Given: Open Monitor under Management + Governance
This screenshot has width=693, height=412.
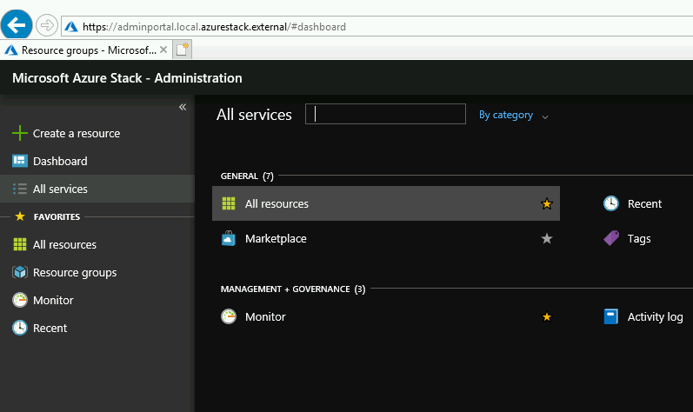Looking at the screenshot, I should coord(265,317).
